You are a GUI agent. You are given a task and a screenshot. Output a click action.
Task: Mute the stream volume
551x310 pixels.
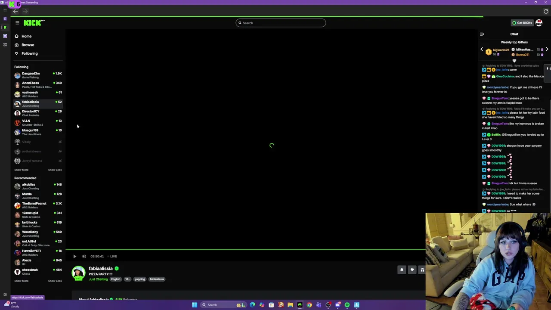point(84,256)
